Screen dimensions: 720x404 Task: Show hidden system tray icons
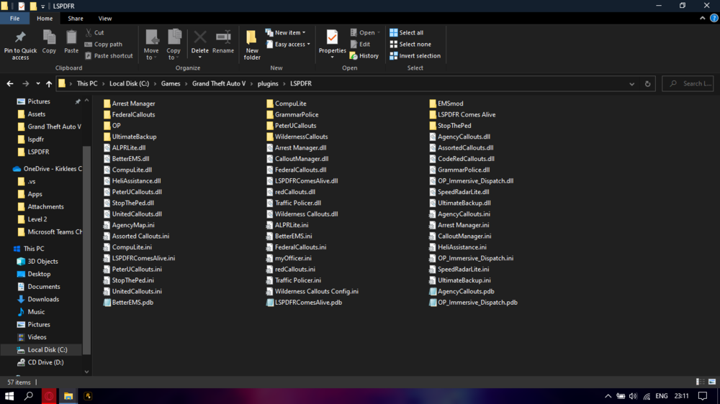[608, 396]
